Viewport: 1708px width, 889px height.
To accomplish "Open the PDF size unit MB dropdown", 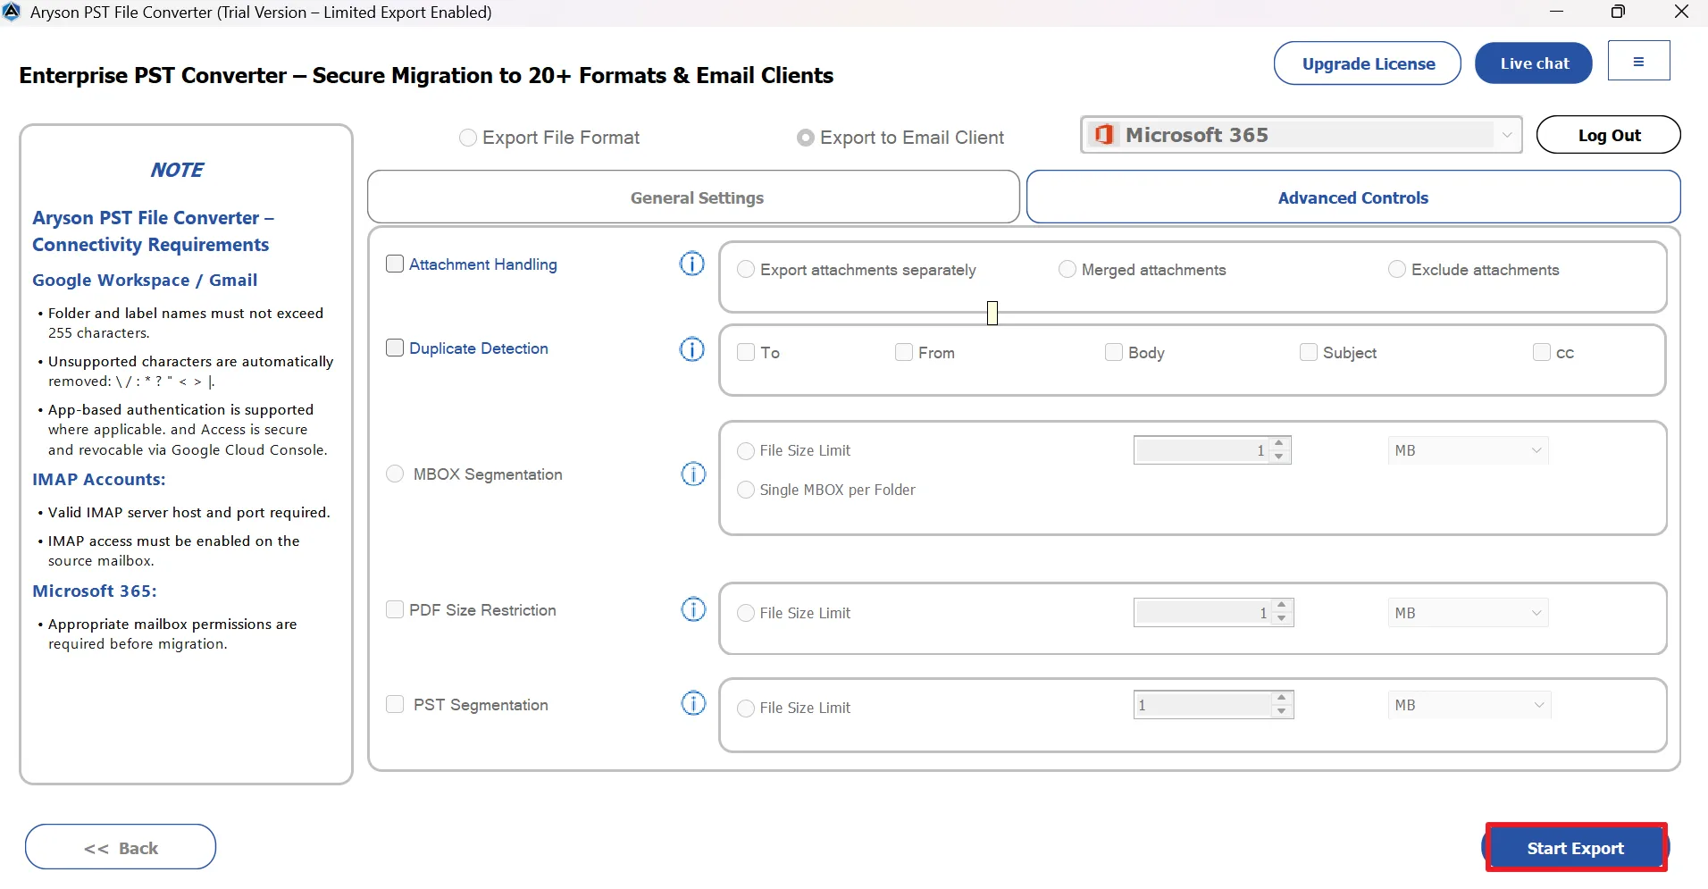I will pos(1469,613).
